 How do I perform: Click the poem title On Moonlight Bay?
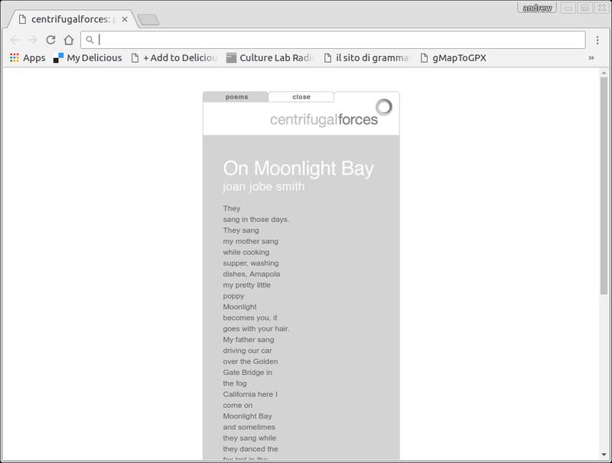pos(298,168)
